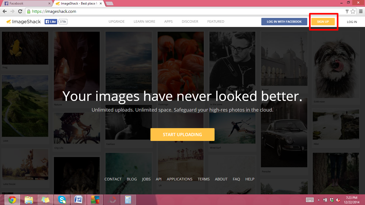Open the Travel mosque photo

click(x=284, y=59)
